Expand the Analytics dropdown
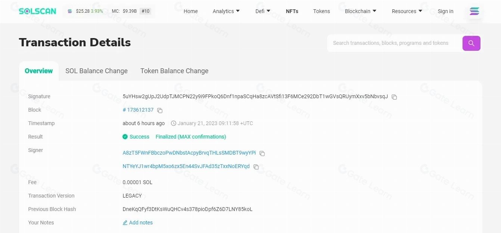501x233 pixels. (226, 11)
